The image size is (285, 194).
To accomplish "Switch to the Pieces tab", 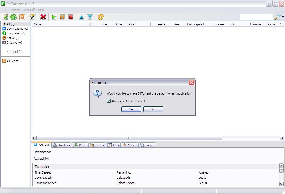I will [x=97, y=145].
